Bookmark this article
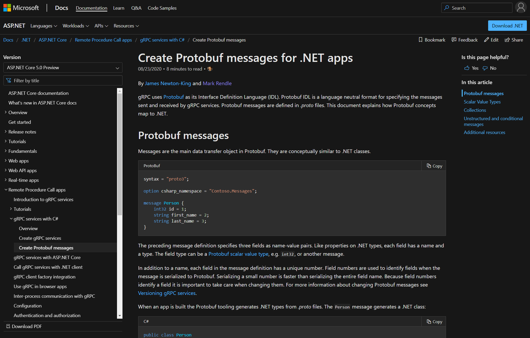 click(x=431, y=40)
